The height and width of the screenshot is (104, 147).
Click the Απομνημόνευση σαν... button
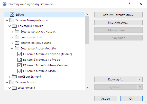(118, 15)
